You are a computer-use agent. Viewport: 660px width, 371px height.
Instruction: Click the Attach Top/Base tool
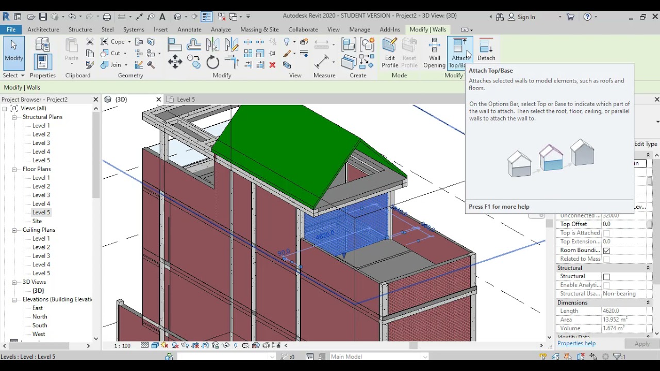pyautogui.click(x=459, y=53)
